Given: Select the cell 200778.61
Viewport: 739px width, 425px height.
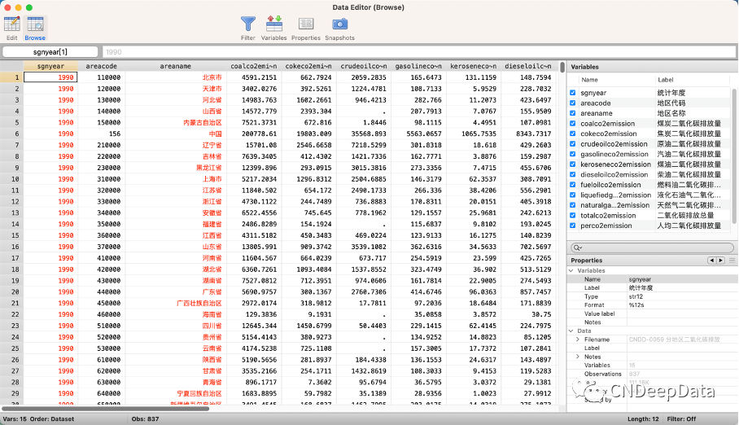Looking at the screenshot, I should pyautogui.click(x=254, y=134).
